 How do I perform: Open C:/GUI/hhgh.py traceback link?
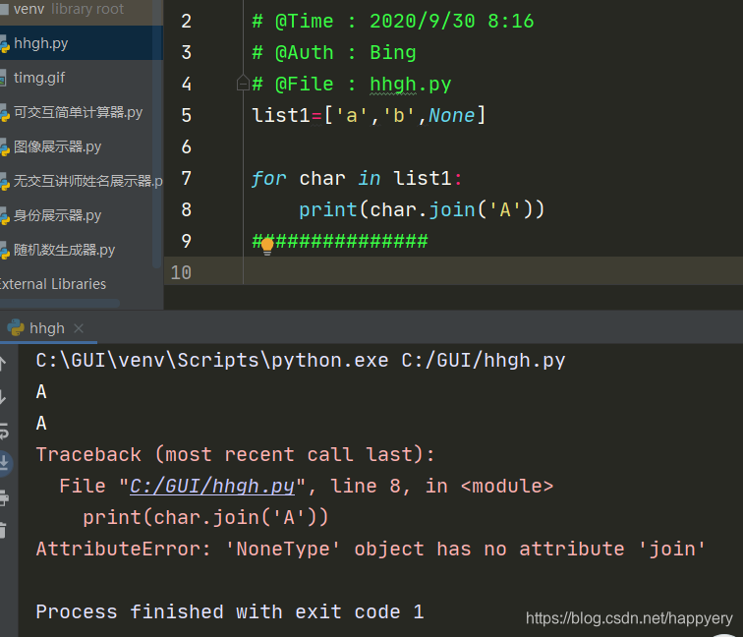tap(212, 487)
